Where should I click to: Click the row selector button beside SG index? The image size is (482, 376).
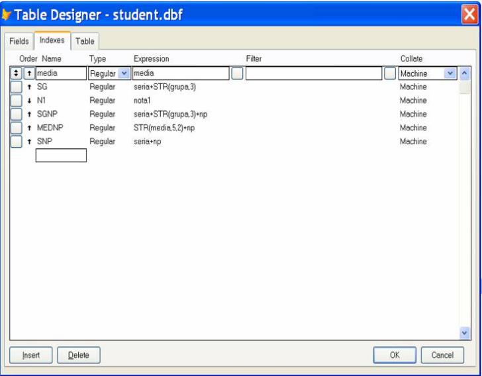[16, 87]
